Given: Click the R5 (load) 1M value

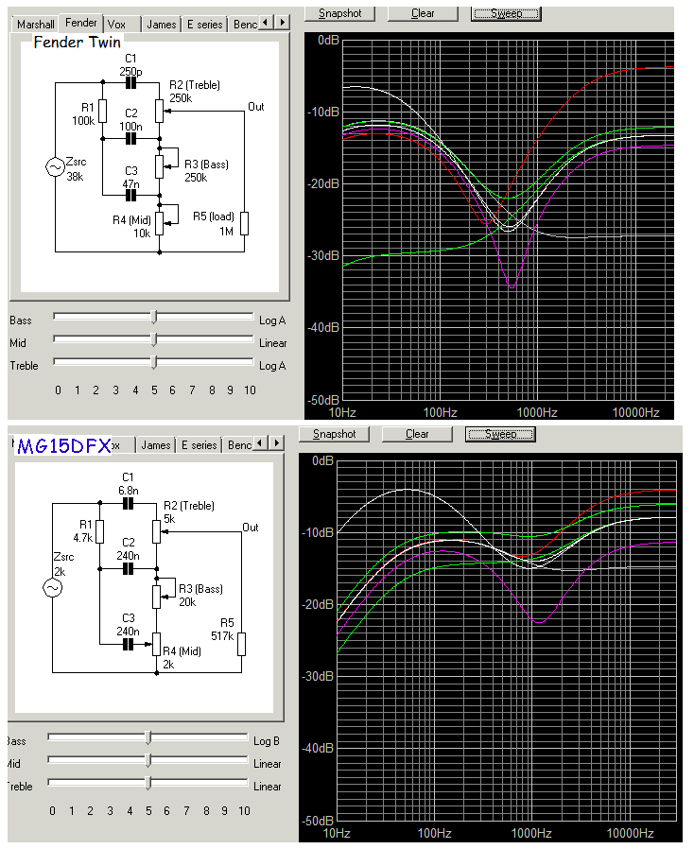Looking at the screenshot, I should [226, 232].
